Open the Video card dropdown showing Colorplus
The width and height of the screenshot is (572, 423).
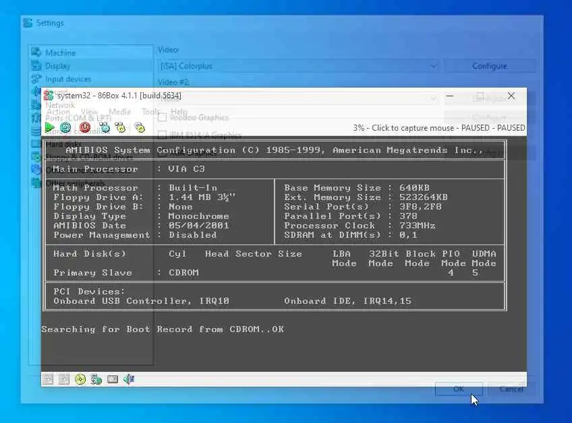click(298, 66)
